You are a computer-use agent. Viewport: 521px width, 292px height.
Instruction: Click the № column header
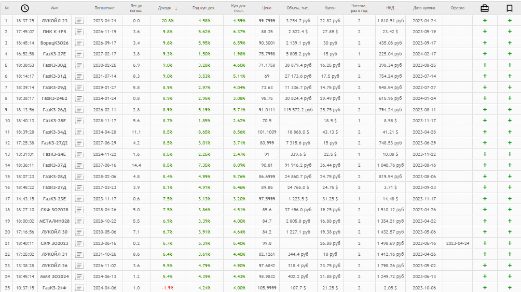7,8
